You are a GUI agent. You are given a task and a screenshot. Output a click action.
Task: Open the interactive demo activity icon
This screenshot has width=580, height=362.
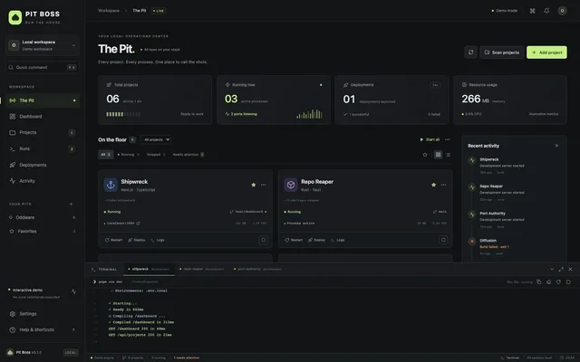73,291
